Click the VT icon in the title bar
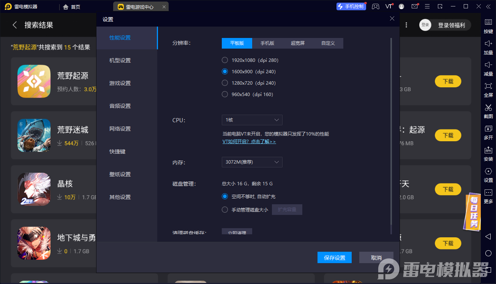 [389, 6]
